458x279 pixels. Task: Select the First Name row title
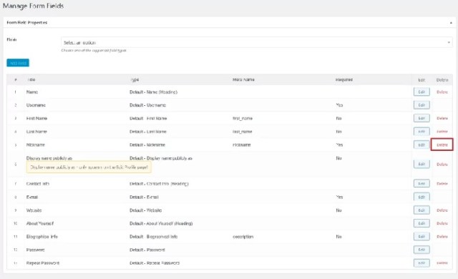(36, 118)
